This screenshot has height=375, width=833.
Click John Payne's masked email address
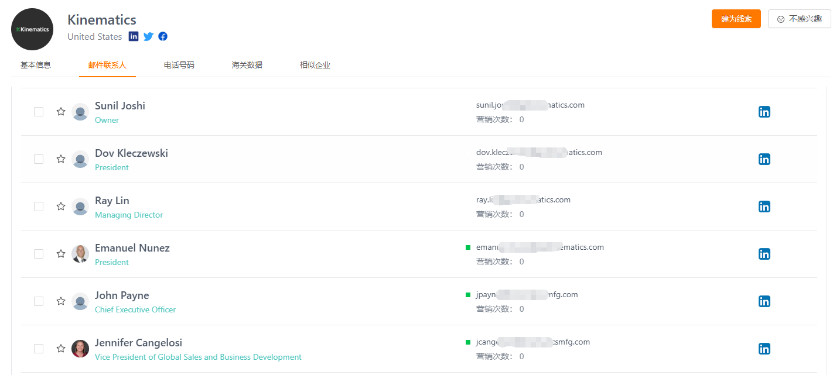coord(527,295)
